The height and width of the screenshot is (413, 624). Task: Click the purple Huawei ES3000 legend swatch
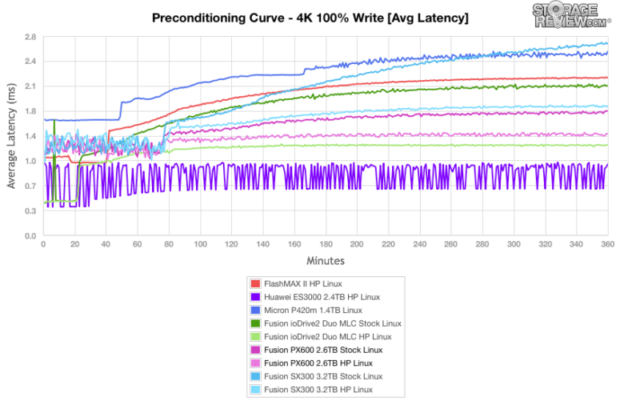255,297
